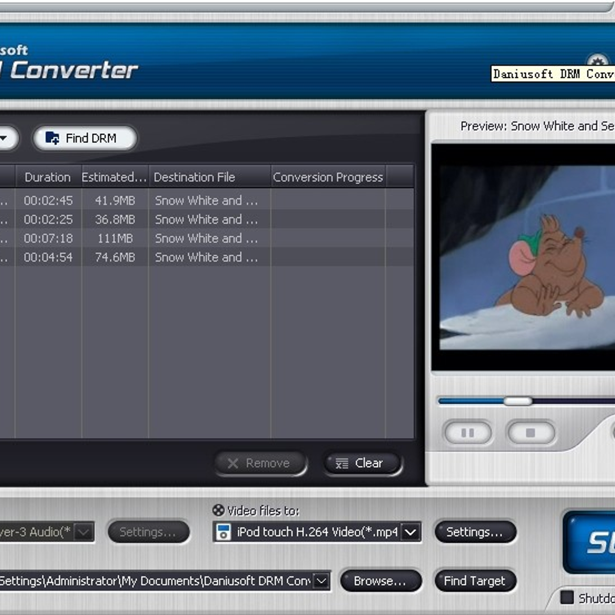Expand the audio format dropdown arrow
This screenshot has height=615, width=615.
(84, 532)
